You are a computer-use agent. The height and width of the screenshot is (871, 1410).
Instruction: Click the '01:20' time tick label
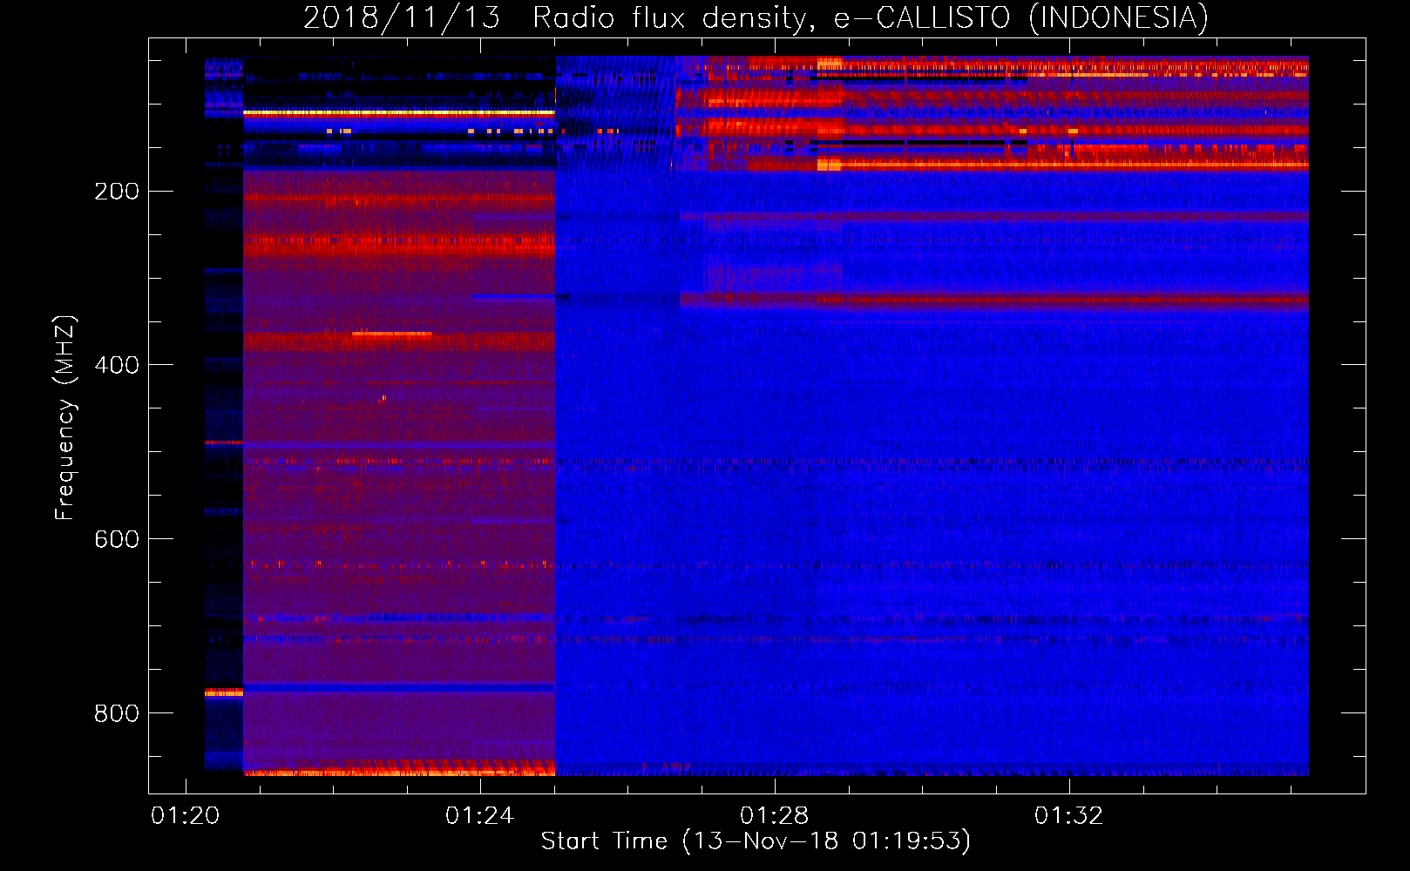tap(185, 816)
